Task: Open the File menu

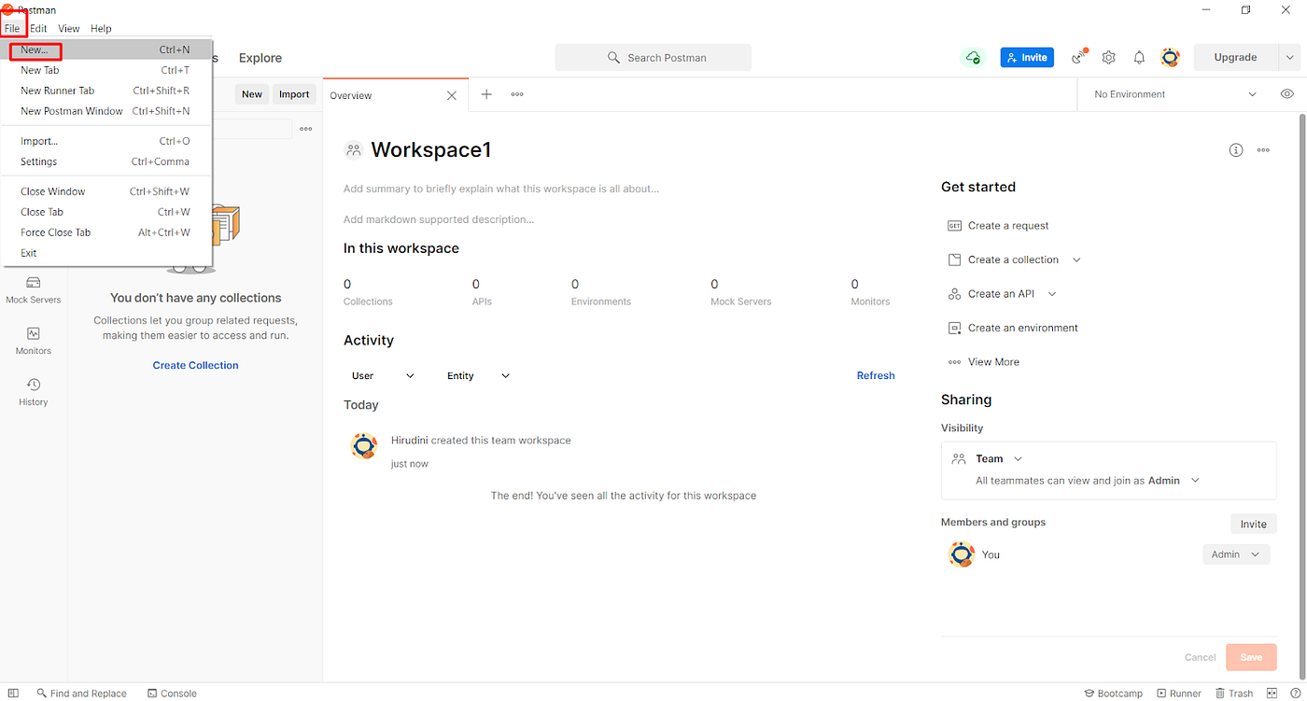Action: [12, 29]
